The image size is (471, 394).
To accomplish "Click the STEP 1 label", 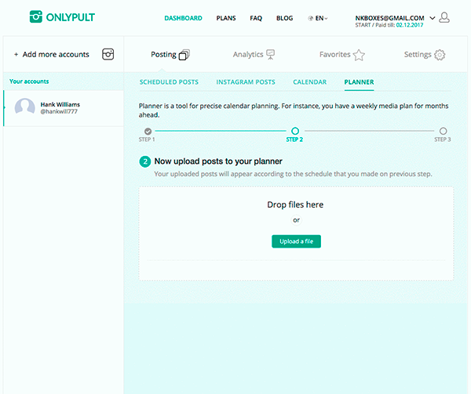I will coord(147,139).
